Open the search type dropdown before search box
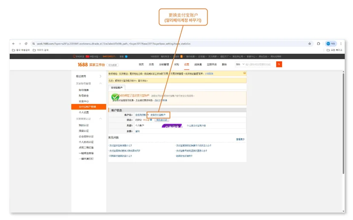This screenshot has height=220, width=353. click(240, 64)
